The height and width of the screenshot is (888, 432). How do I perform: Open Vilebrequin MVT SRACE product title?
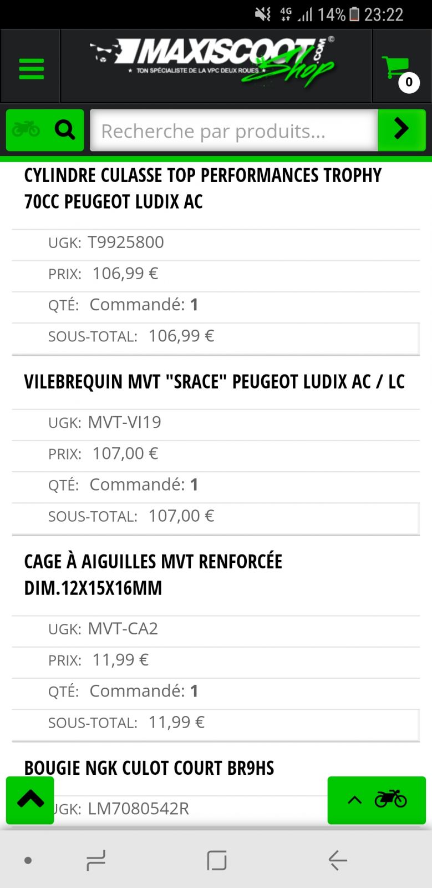click(215, 382)
